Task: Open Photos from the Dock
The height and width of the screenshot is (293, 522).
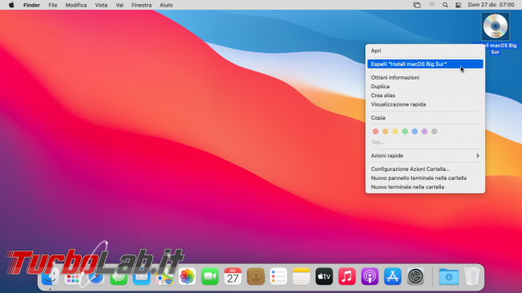Action: [x=187, y=277]
